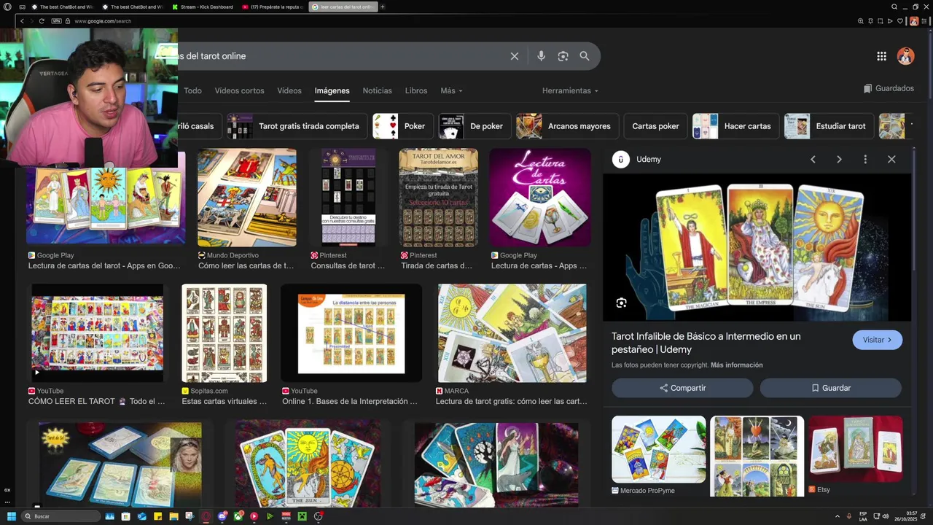Click the magnifier search submit icon
Viewport: 933px width, 525px height.
click(585, 56)
